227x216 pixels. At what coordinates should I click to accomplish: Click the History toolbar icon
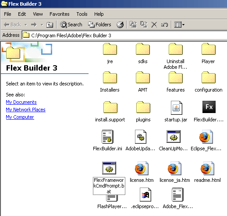coord(120,25)
